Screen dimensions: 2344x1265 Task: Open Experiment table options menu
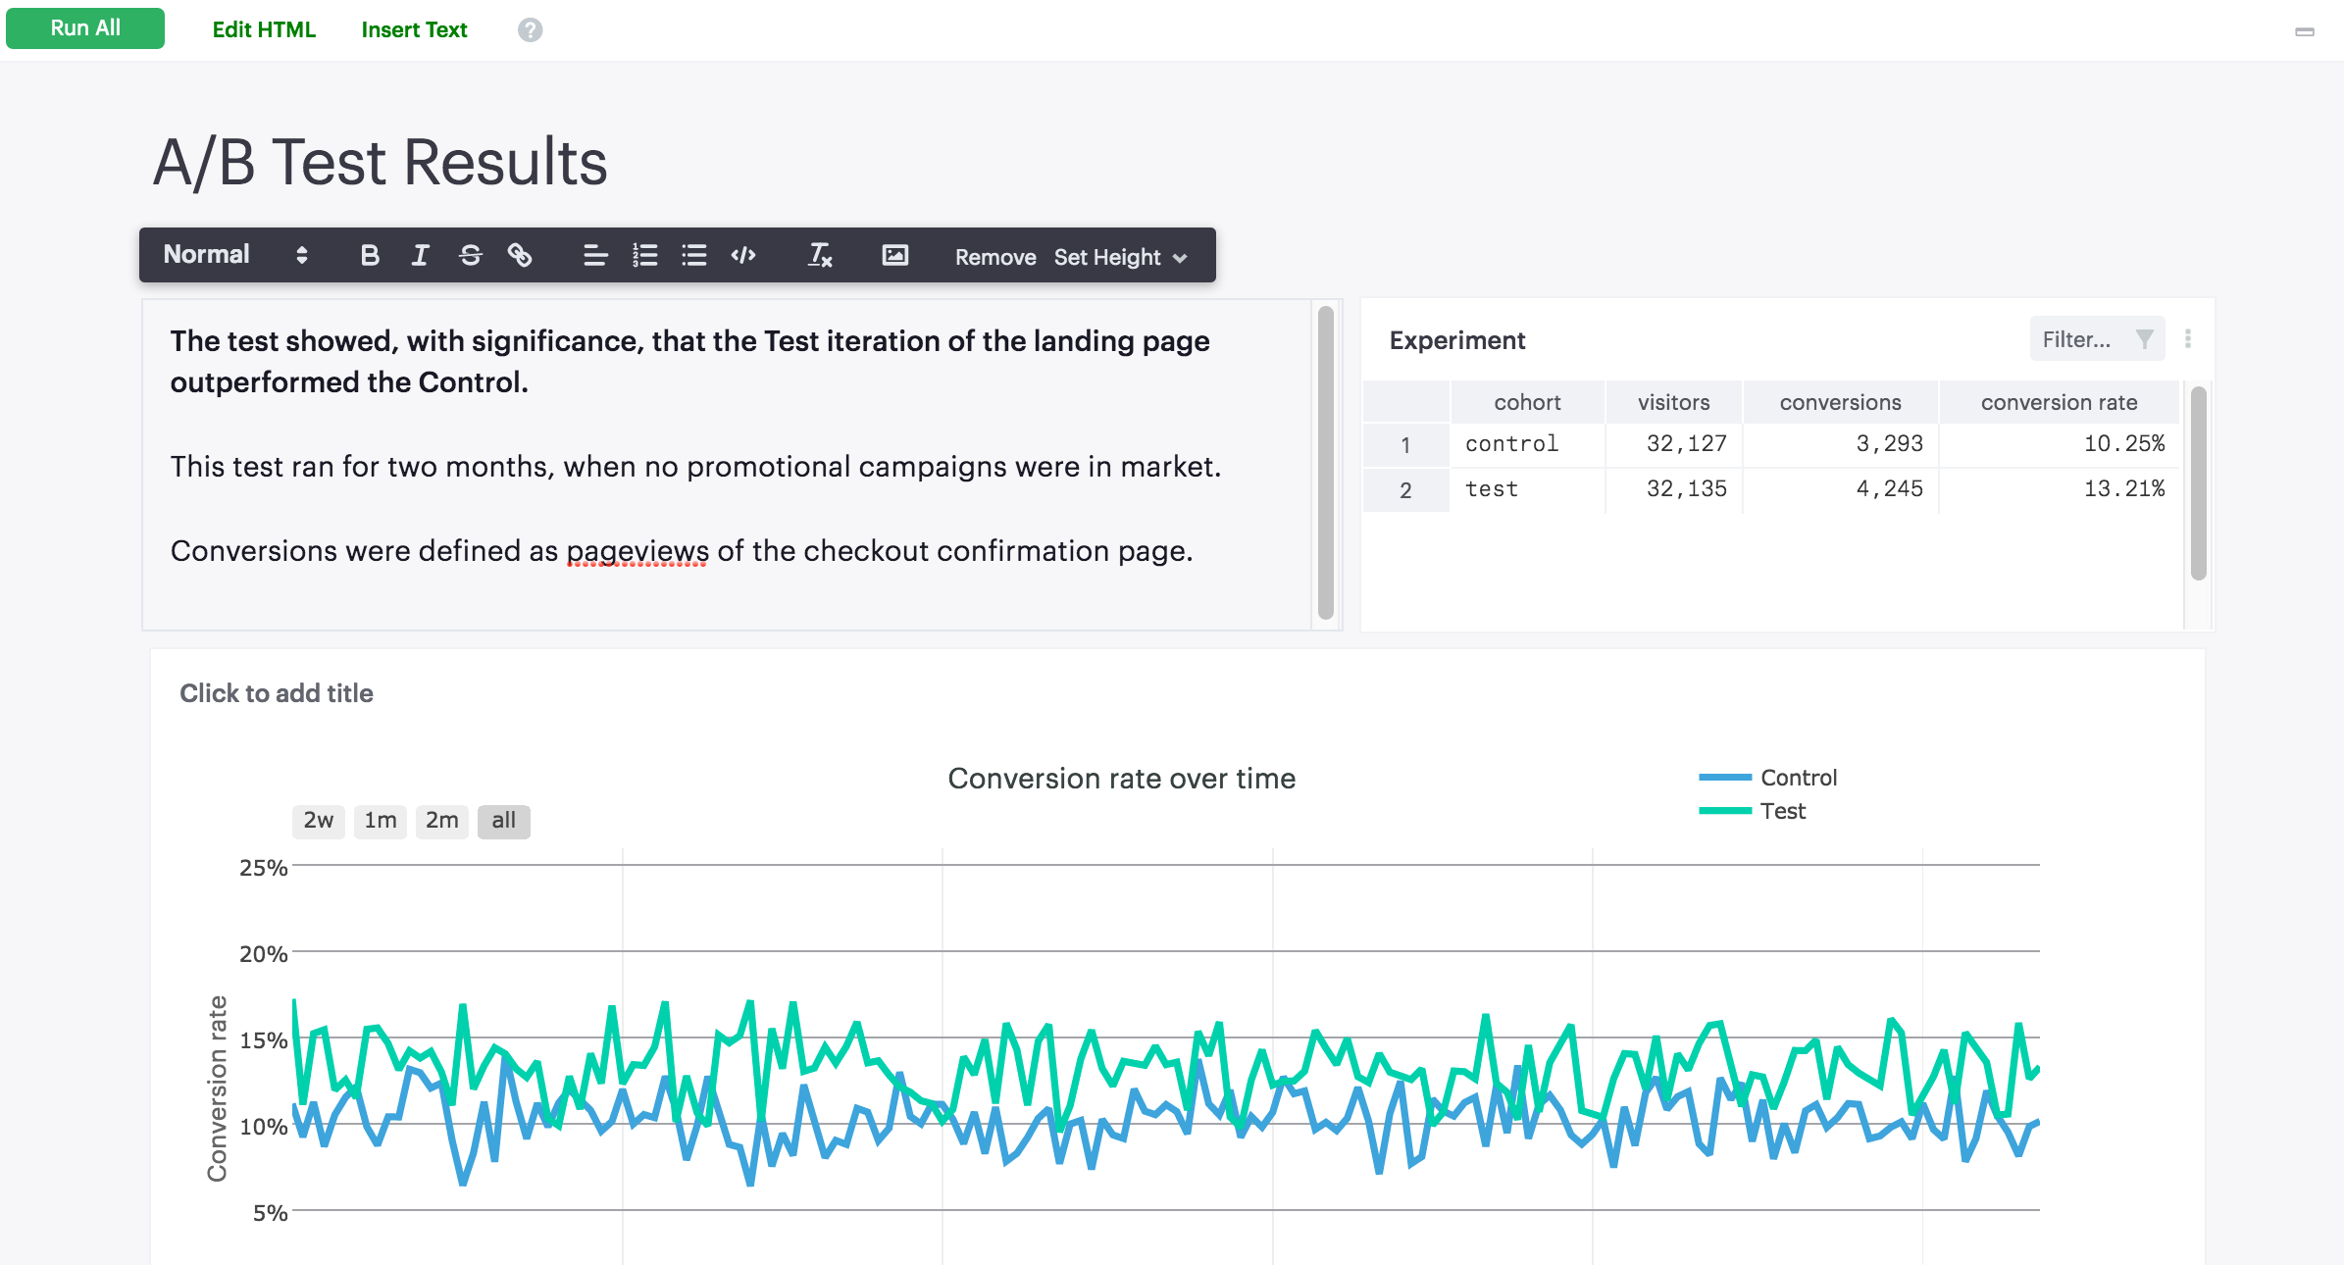[x=2187, y=339]
